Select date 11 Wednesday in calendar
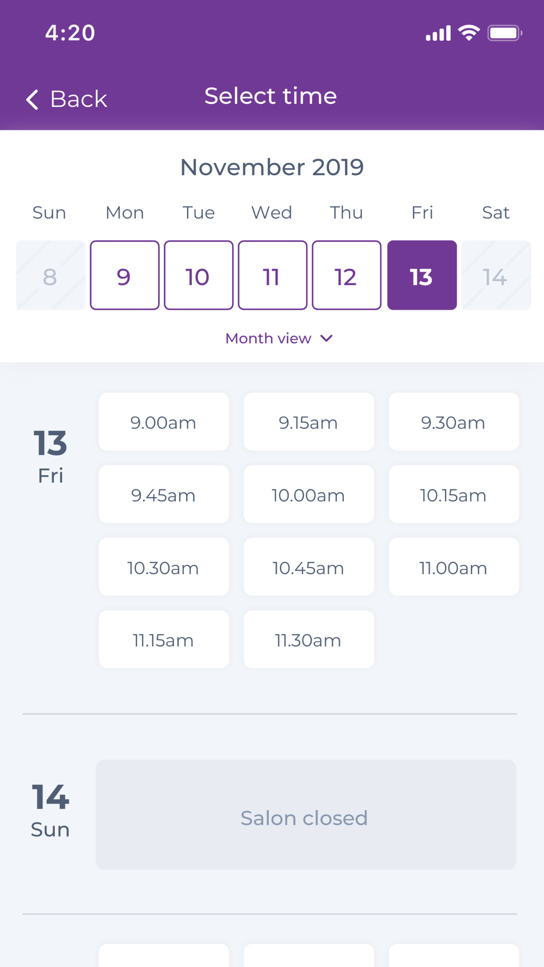The width and height of the screenshot is (544, 967). tap(273, 276)
